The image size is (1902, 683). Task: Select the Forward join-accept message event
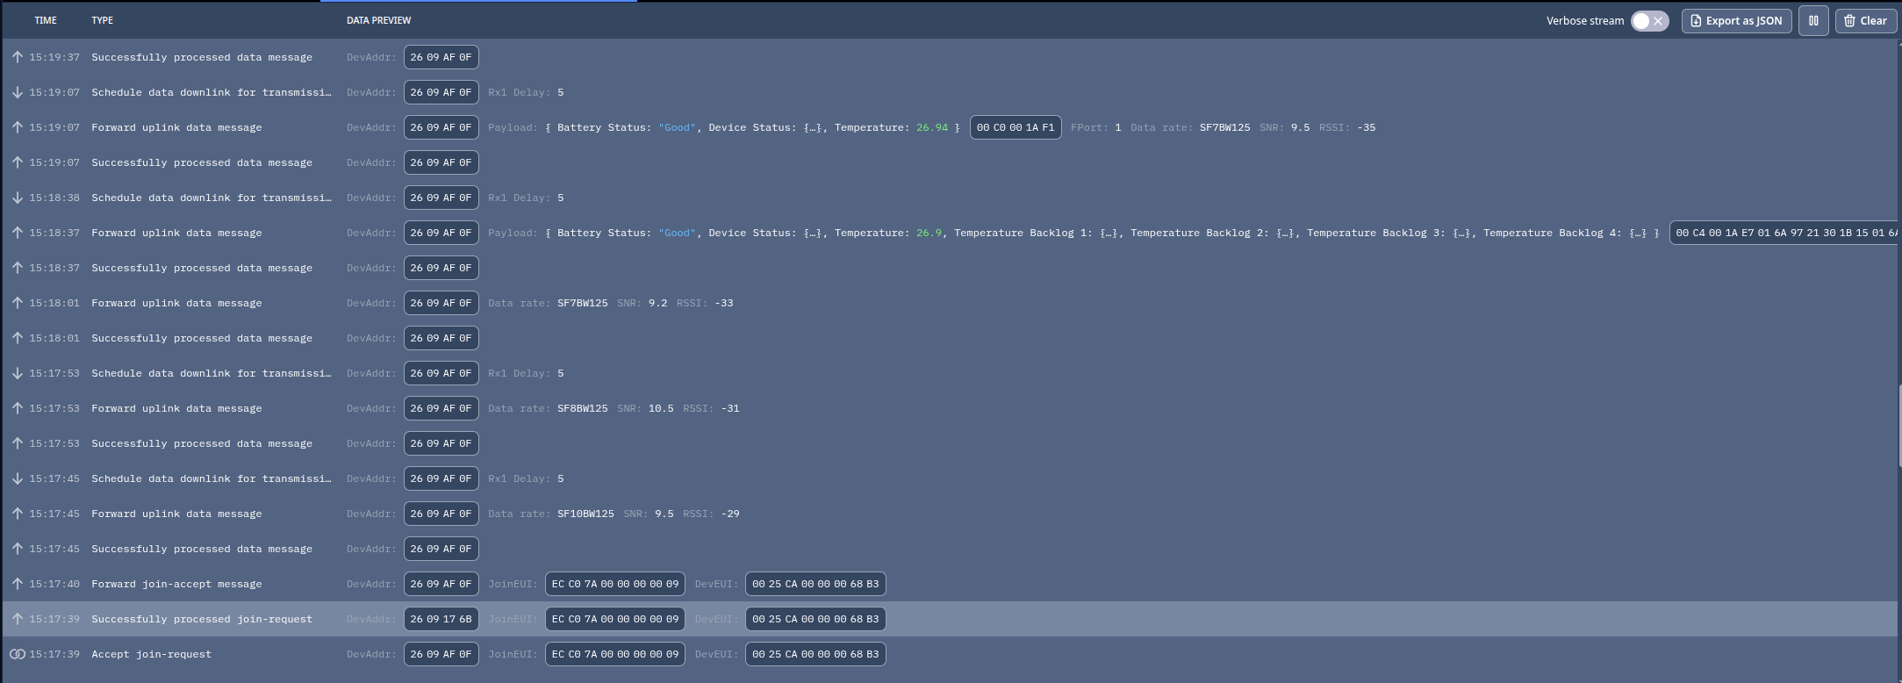[x=951, y=584]
